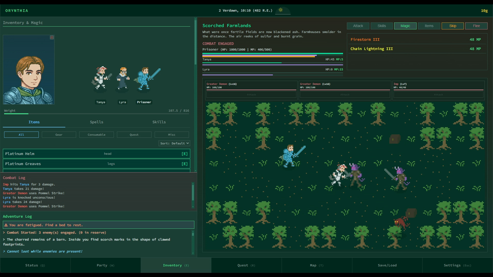Switch to the Spells tab
This screenshot has width=493, height=277.
pyautogui.click(x=97, y=122)
